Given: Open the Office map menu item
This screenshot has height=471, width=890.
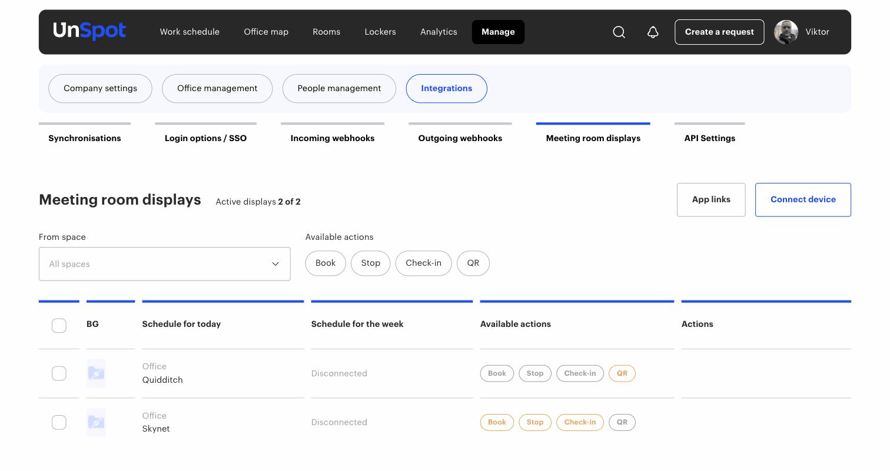Looking at the screenshot, I should [266, 32].
